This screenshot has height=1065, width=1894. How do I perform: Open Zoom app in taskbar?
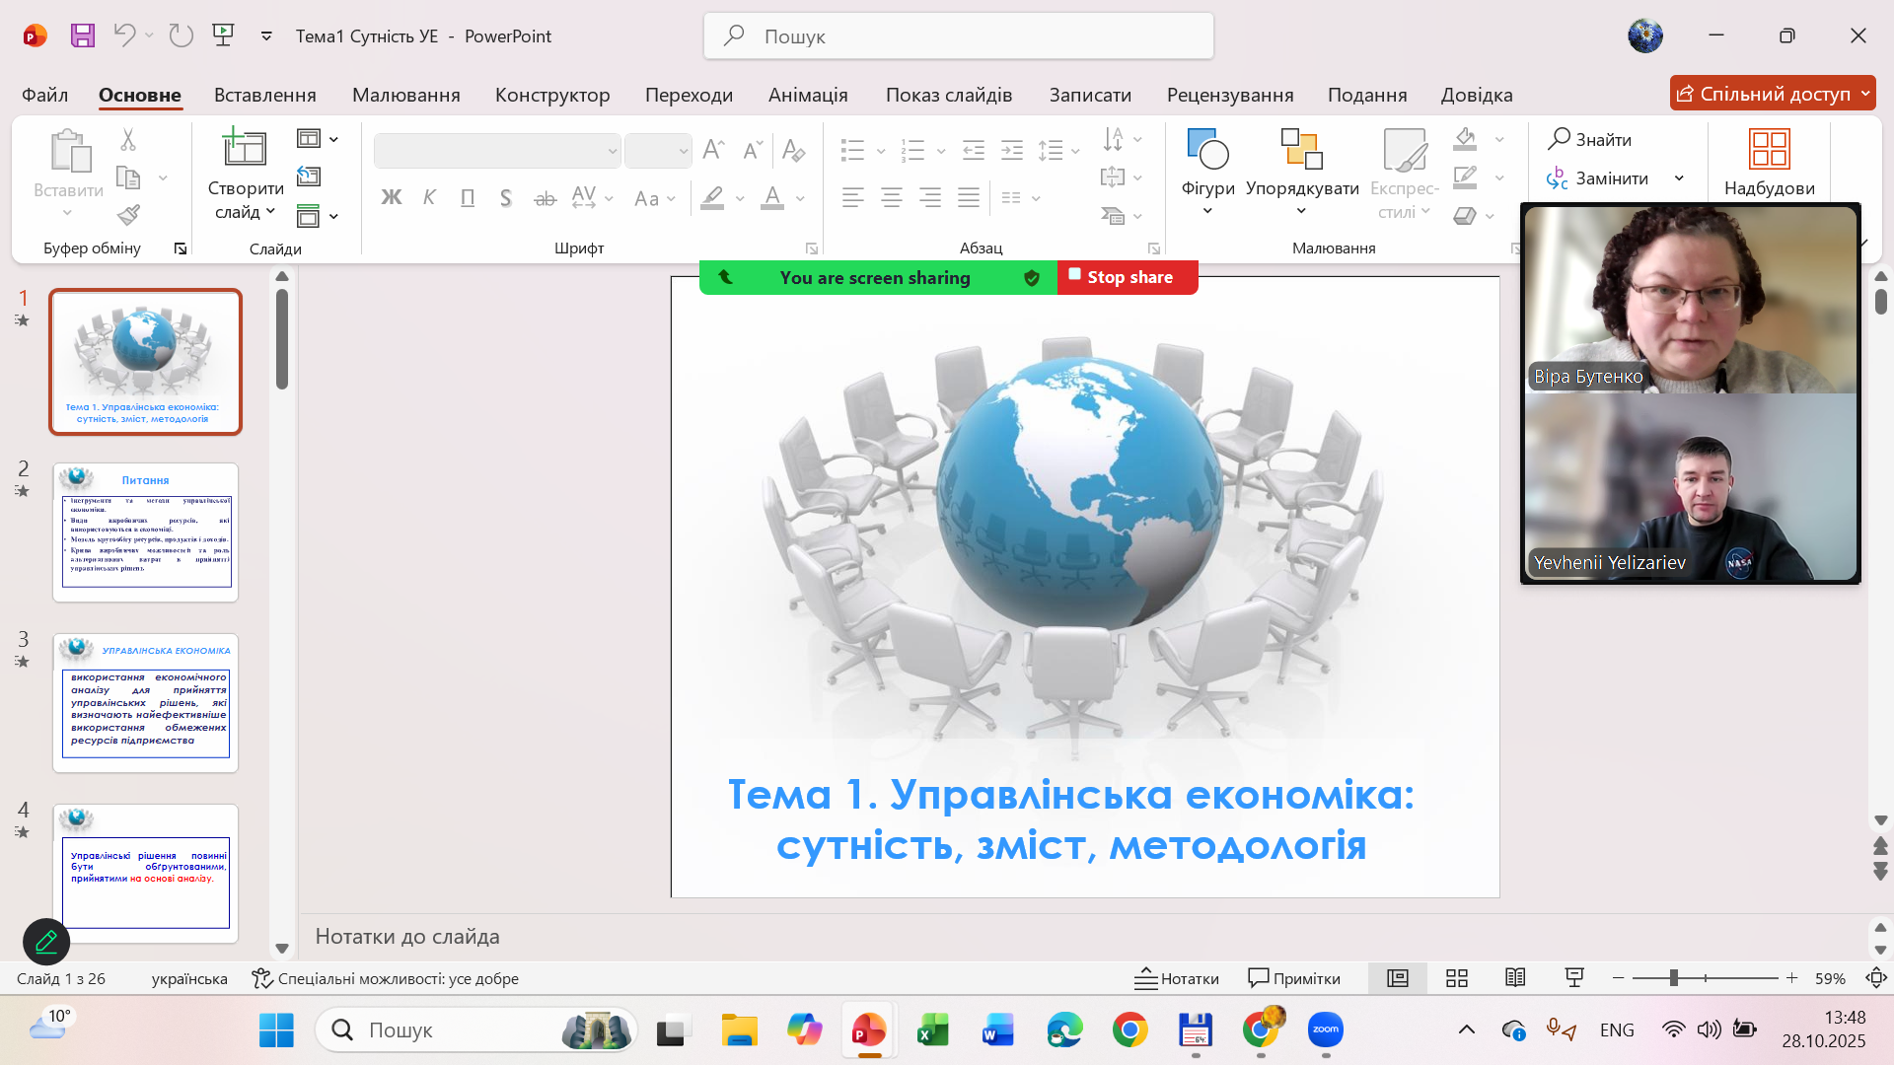[x=1325, y=1030]
